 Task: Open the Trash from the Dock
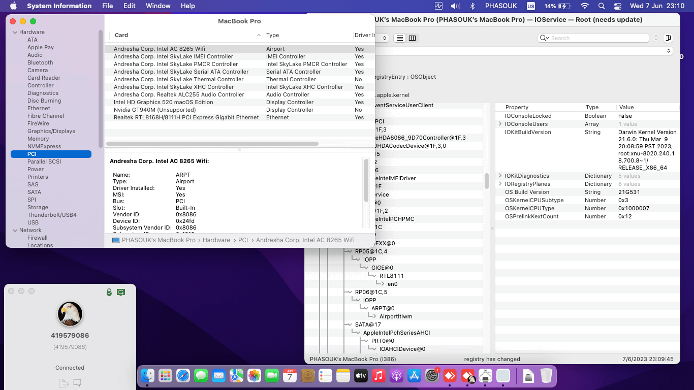546,377
